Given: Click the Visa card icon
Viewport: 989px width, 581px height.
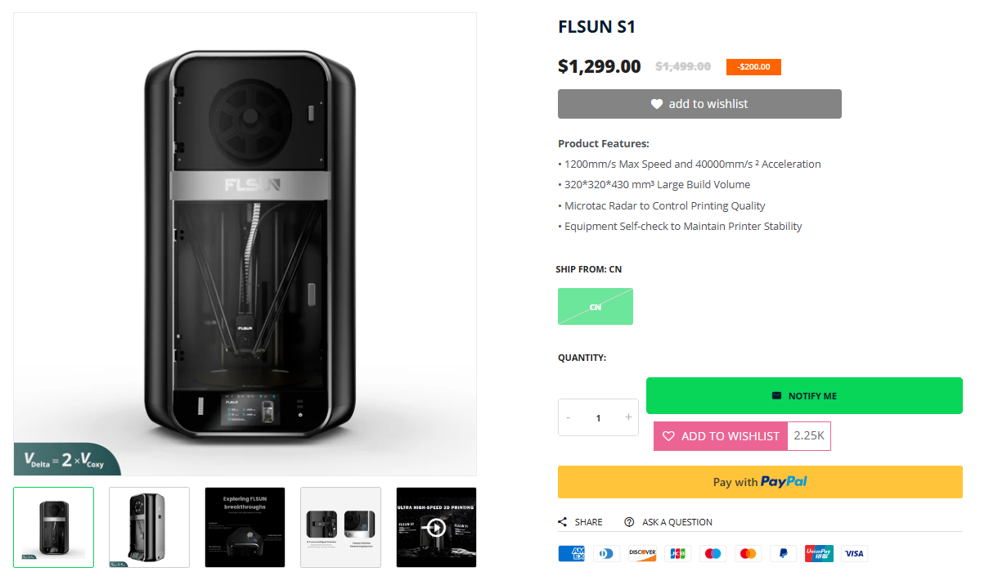Looking at the screenshot, I should coord(854,553).
